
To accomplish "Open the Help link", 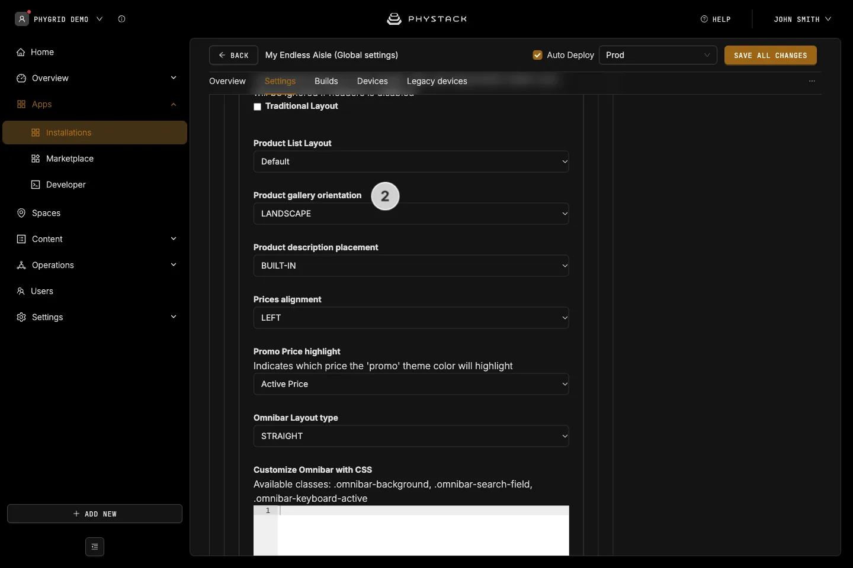I will 716,19.
